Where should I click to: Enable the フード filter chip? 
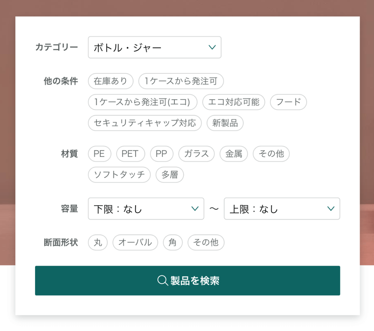pos(288,102)
